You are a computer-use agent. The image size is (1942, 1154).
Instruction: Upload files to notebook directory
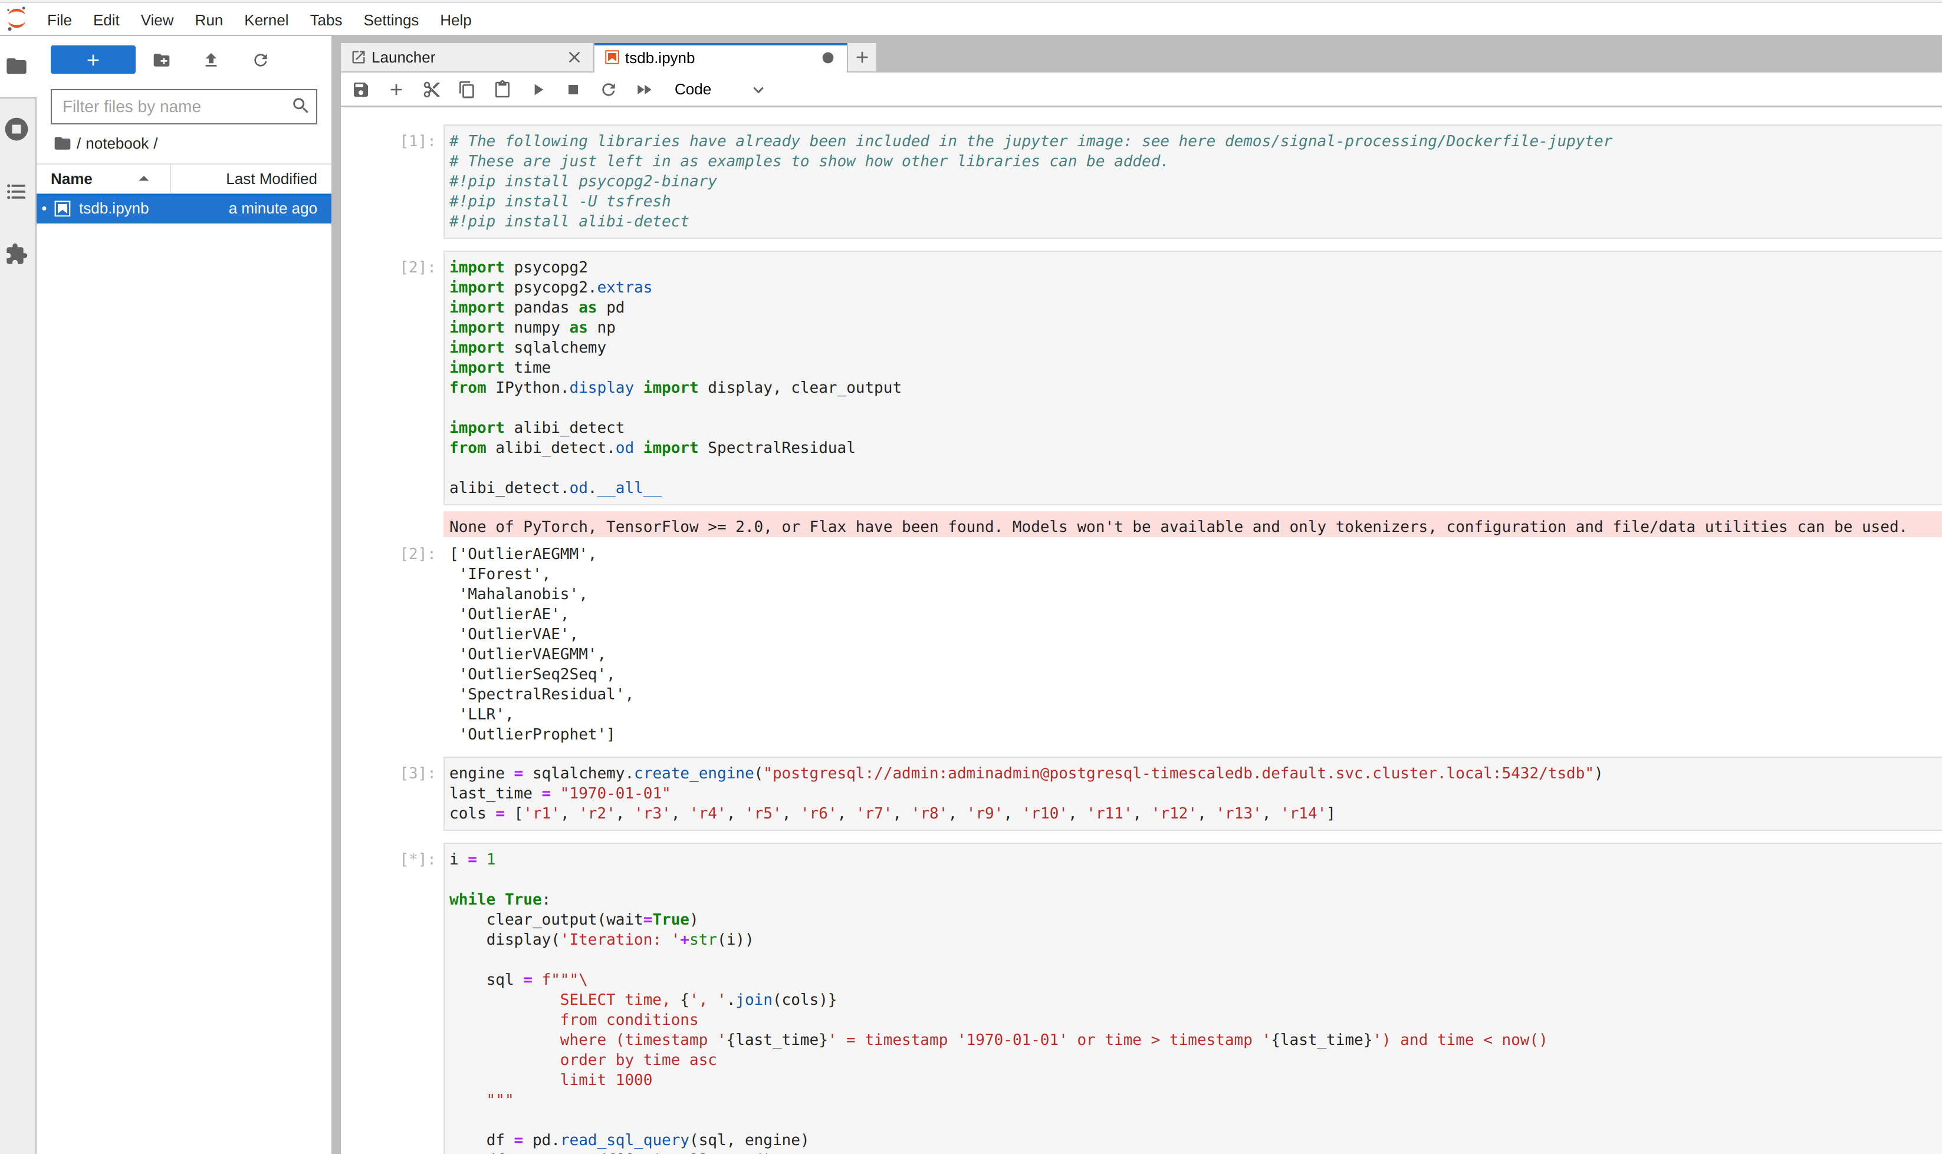point(211,60)
